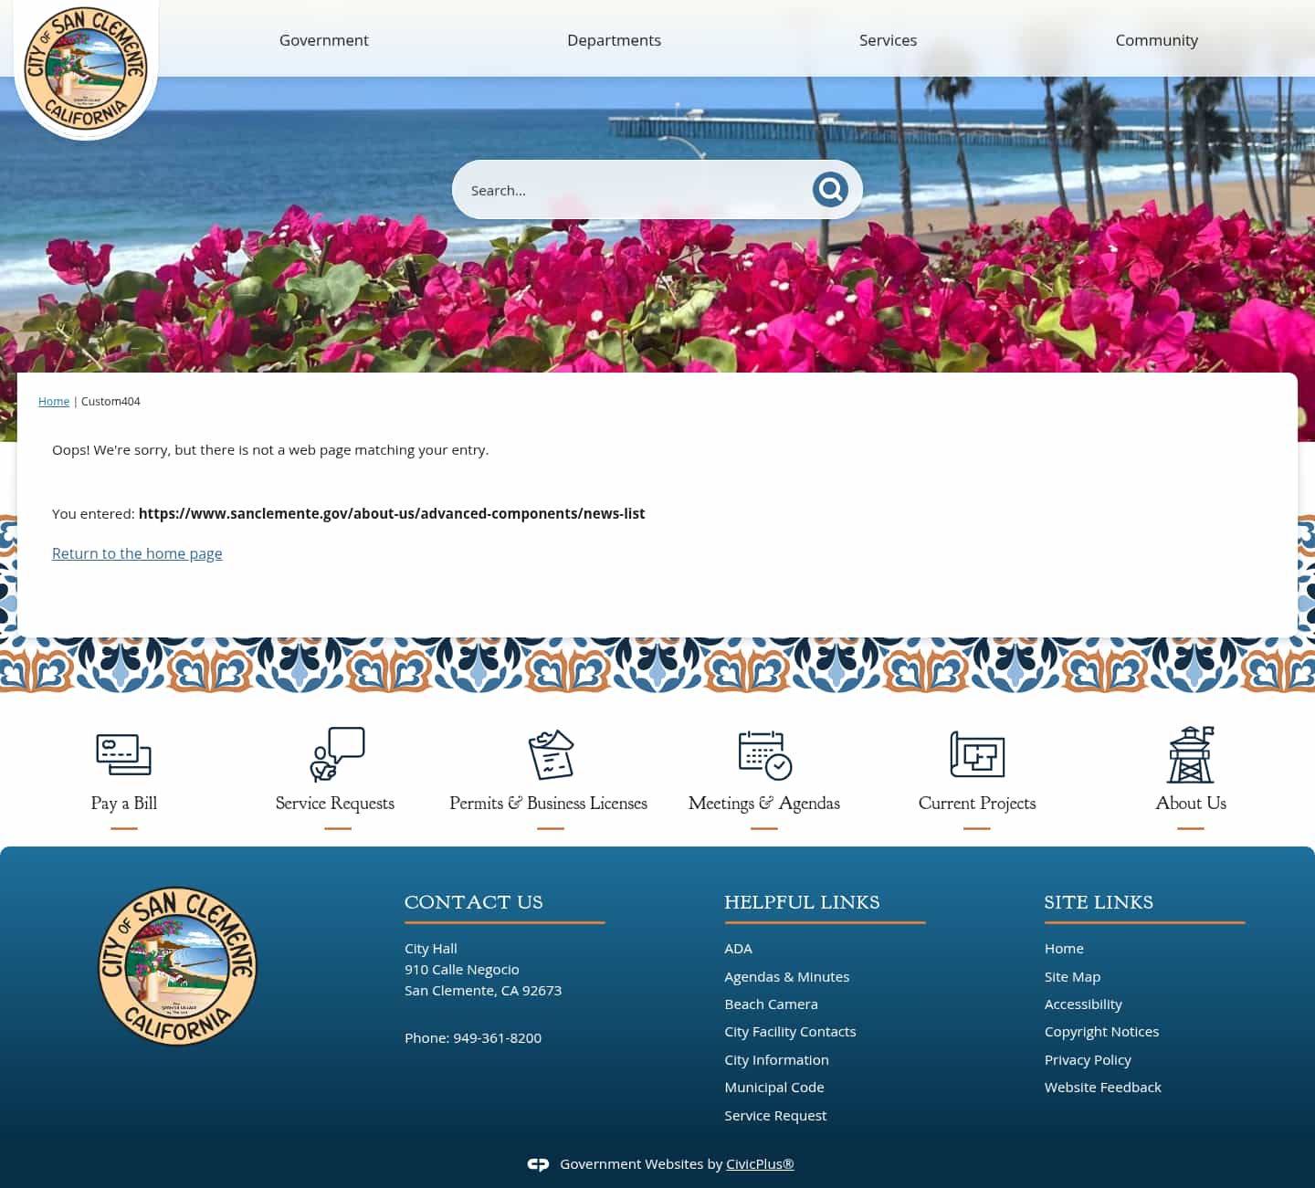Click the search magnifier icon

pyautogui.click(x=829, y=189)
